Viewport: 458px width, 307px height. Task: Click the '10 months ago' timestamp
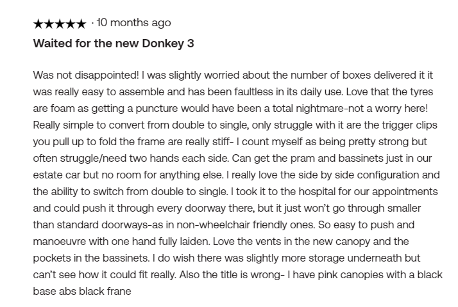pos(133,23)
